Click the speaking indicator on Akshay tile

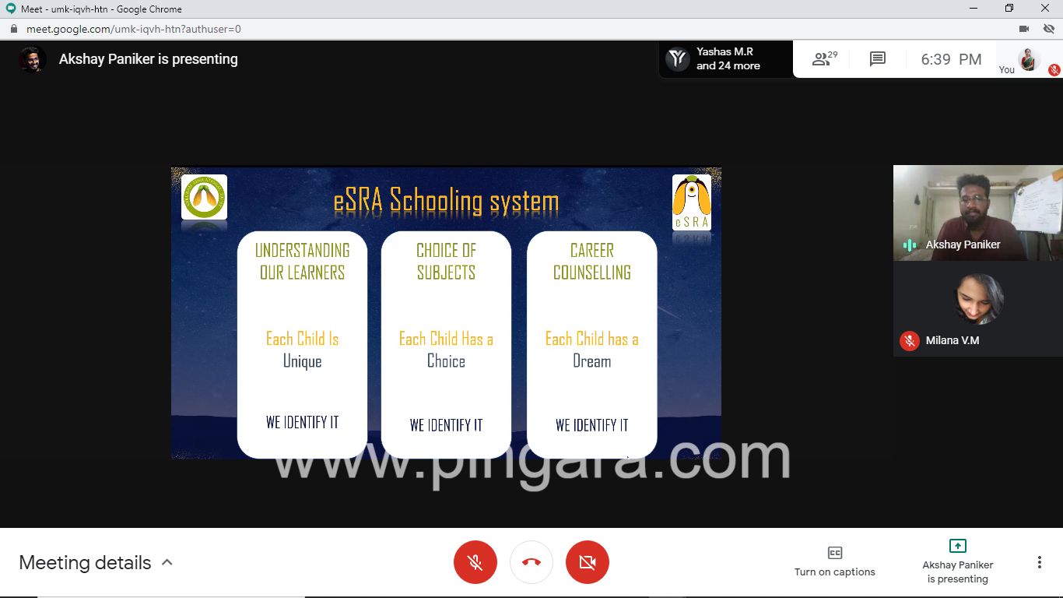click(x=909, y=244)
